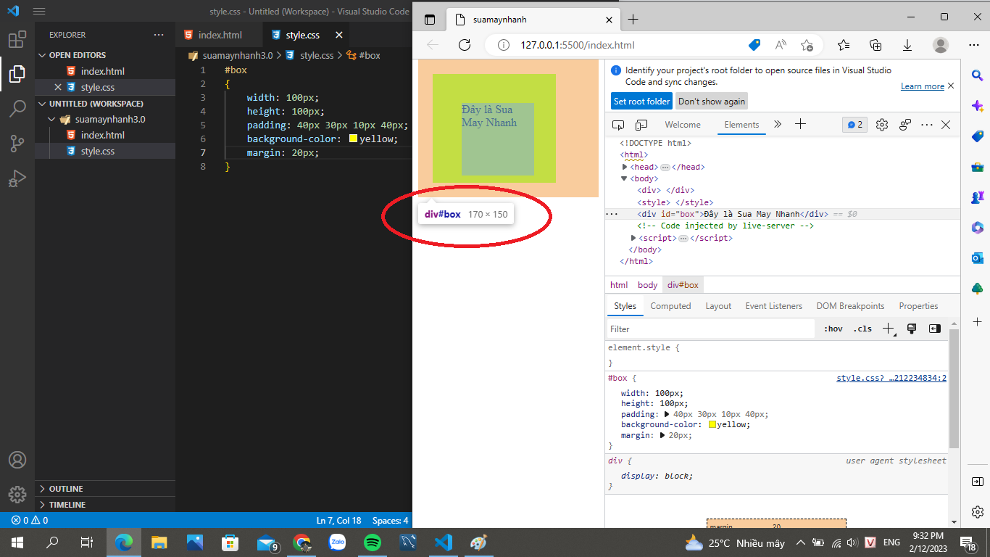
Task: Expand padding shorthand property triangle
Action: [x=668, y=415]
